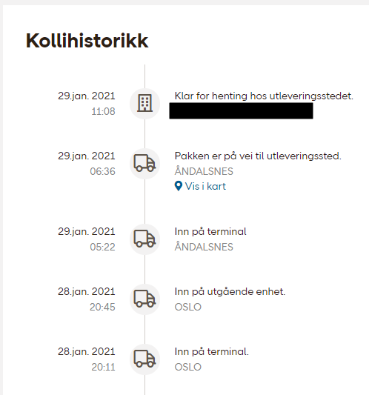Click the 11:08 timestamp
The width and height of the screenshot is (369, 395).
tap(103, 111)
